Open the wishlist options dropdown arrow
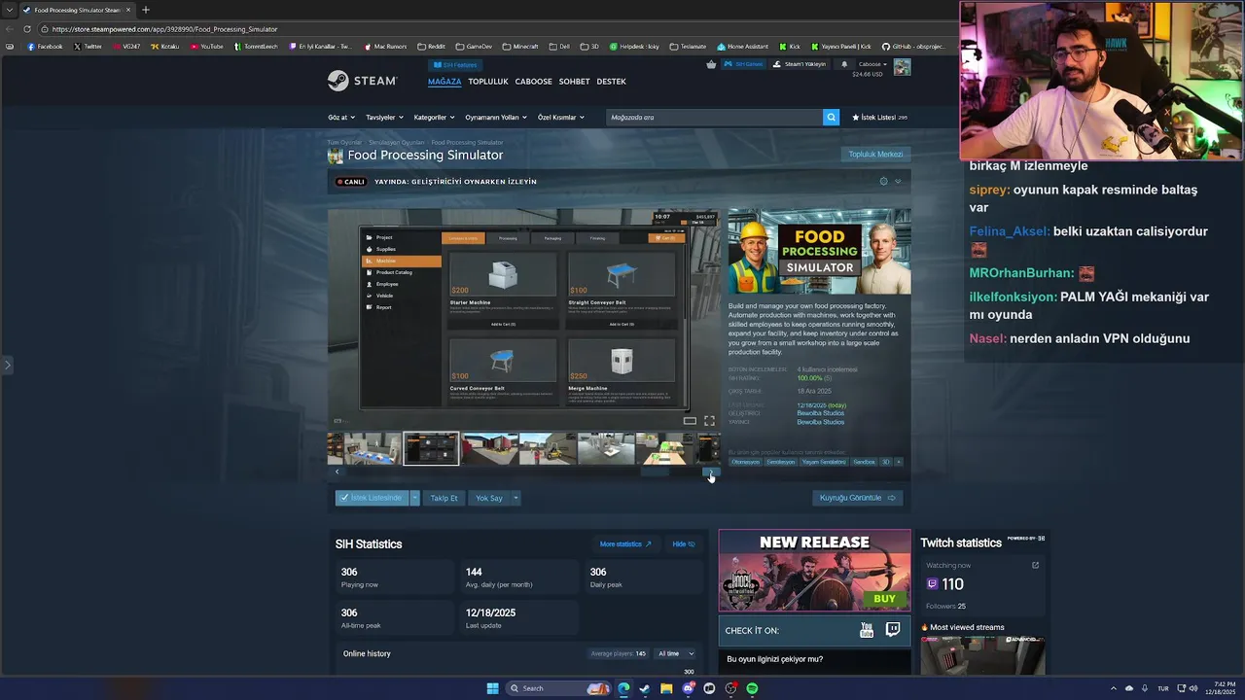Screen dimensions: 1245x700 tap(414, 498)
